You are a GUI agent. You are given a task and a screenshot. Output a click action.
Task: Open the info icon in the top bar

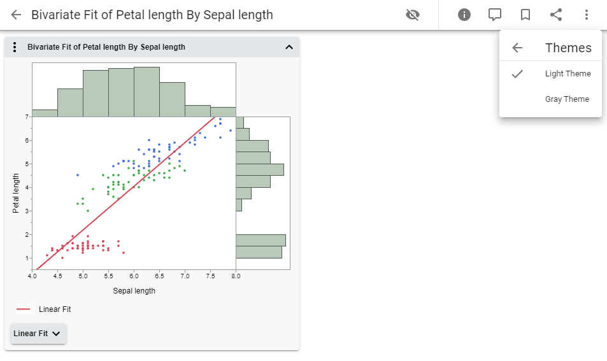click(464, 15)
